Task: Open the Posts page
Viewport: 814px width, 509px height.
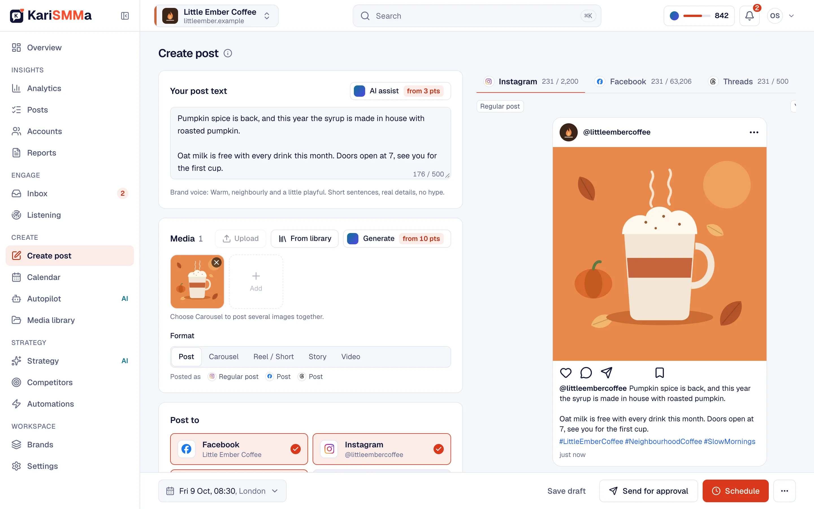Action: [70, 110]
